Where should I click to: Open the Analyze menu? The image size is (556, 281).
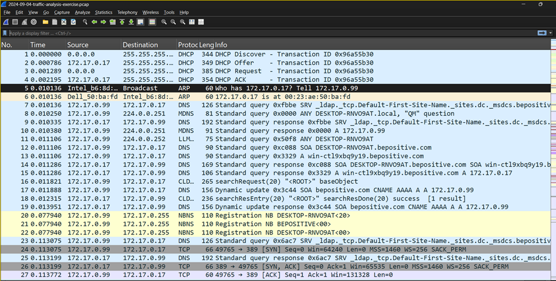[x=83, y=12]
